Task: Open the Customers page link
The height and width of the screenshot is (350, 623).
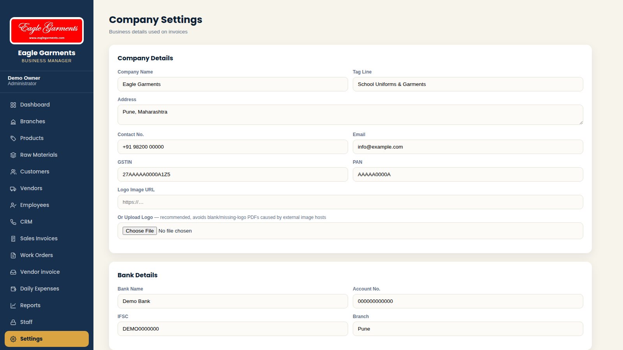Action: coord(47,171)
